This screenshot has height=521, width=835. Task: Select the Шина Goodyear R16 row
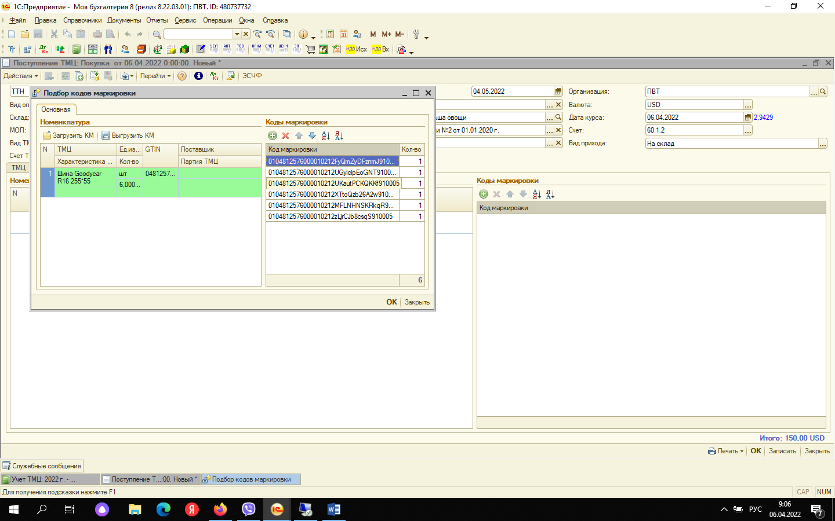pos(79,177)
